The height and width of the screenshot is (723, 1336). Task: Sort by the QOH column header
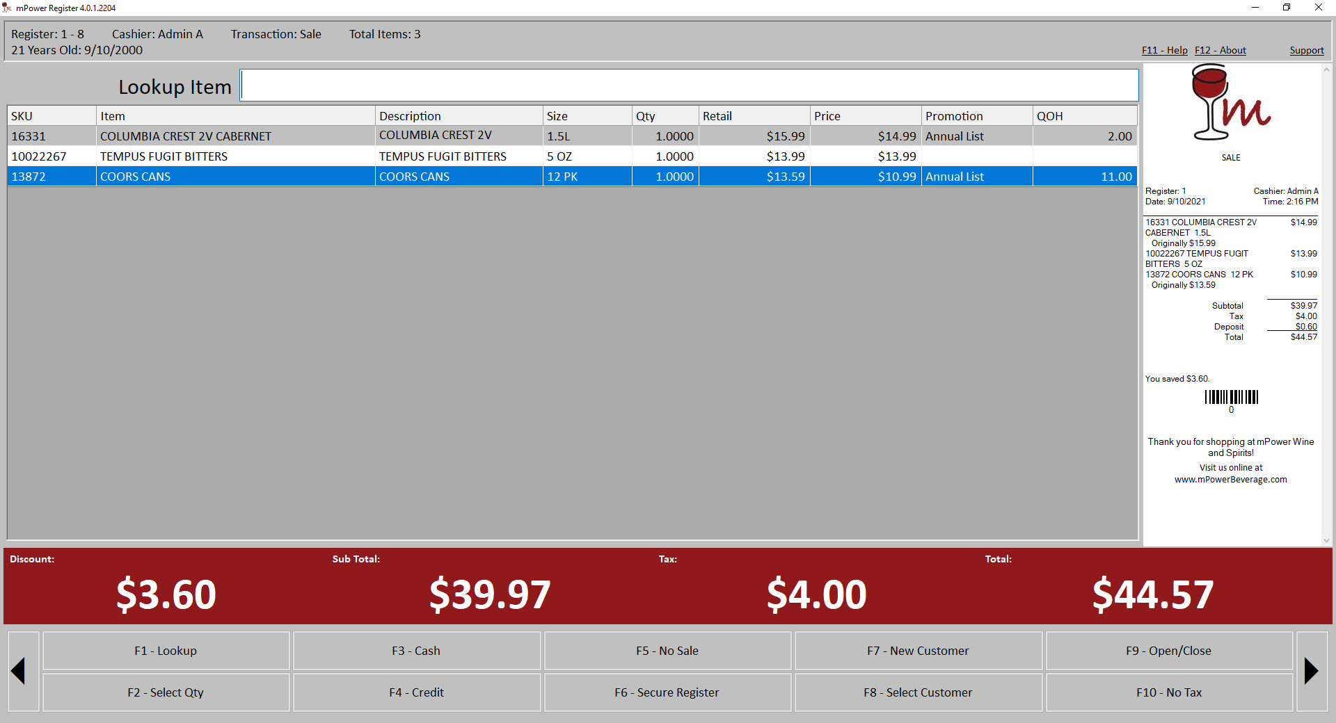[1085, 116]
